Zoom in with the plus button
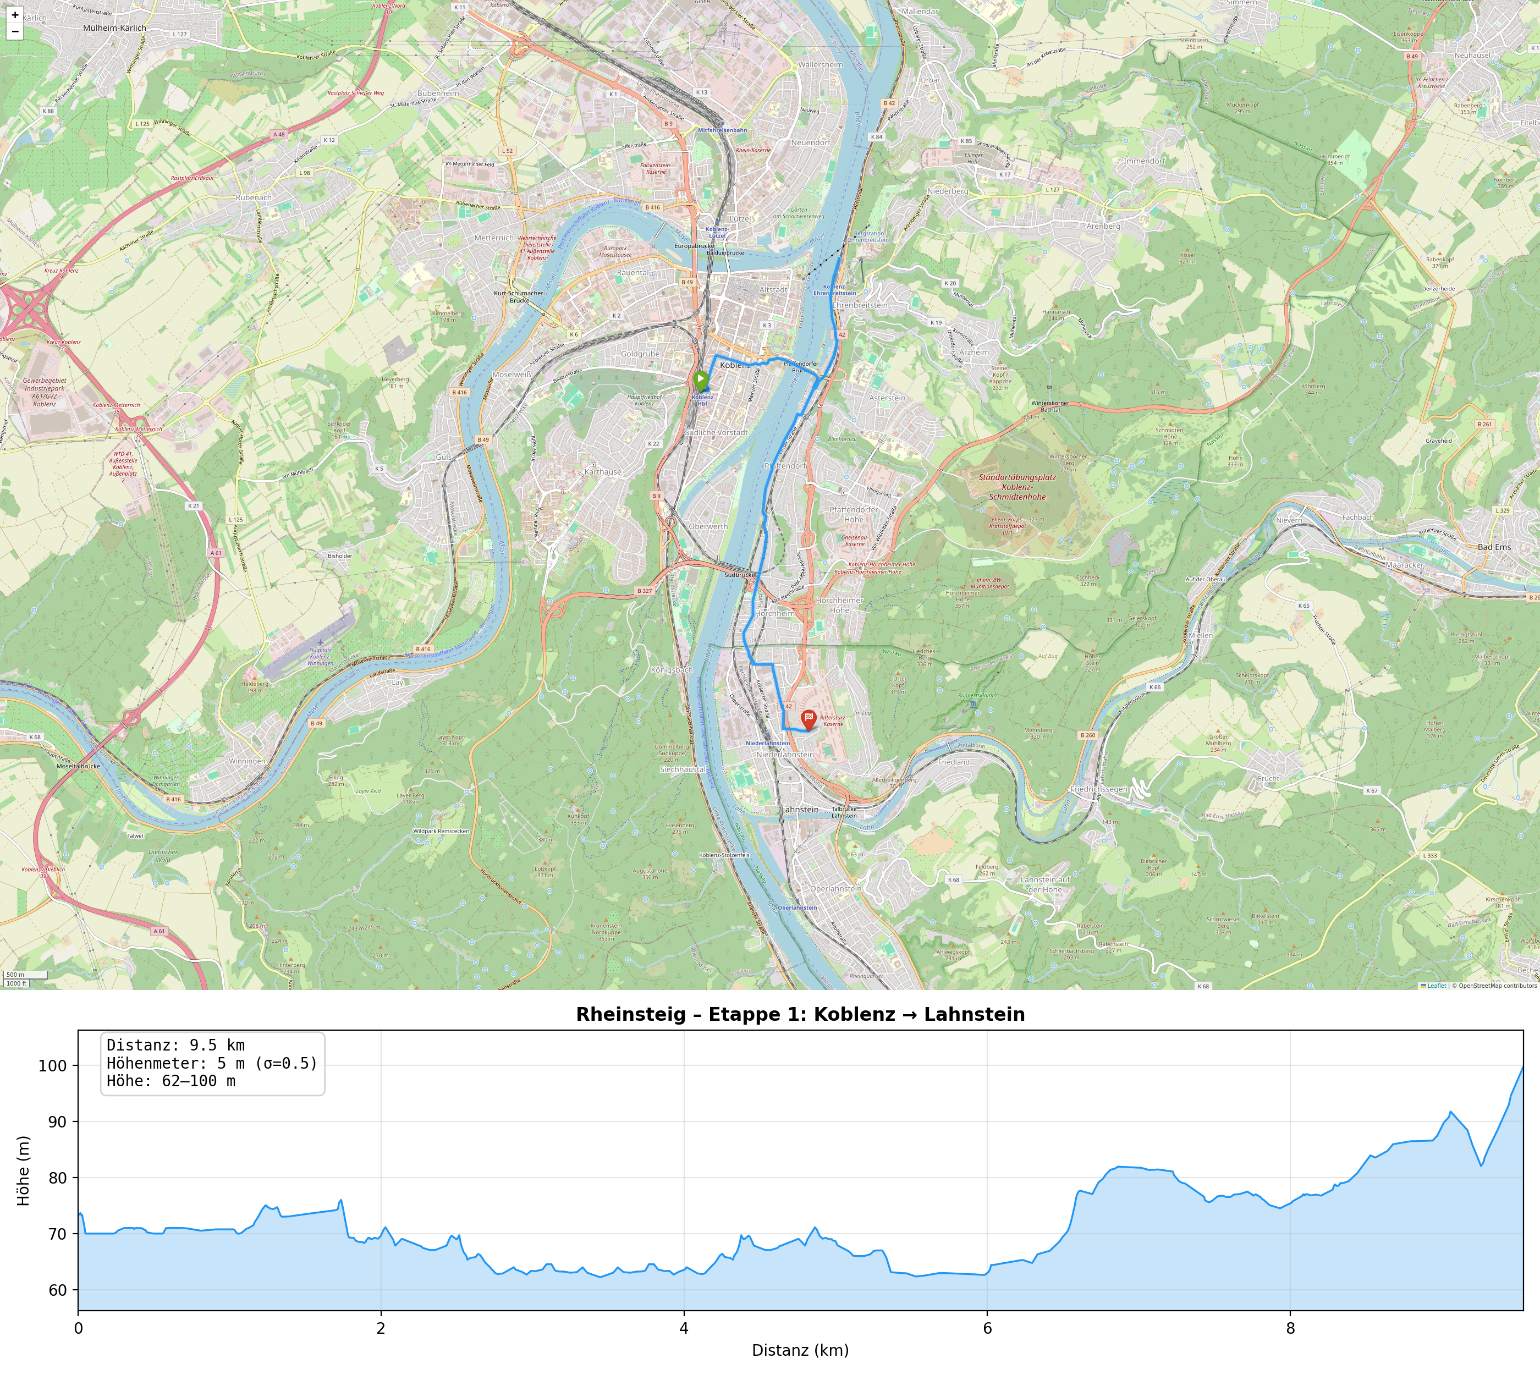This screenshot has width=1540, height=1375. click(15, 15)
